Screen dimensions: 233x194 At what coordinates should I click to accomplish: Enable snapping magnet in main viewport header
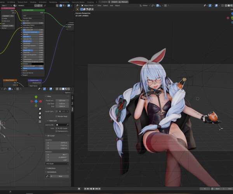[x=157, y=6]
